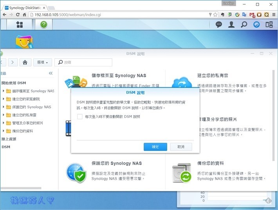This screenshot has height=210, width=278.
Task: Click the private cloud sync icon
Action: tap(182, 82)
